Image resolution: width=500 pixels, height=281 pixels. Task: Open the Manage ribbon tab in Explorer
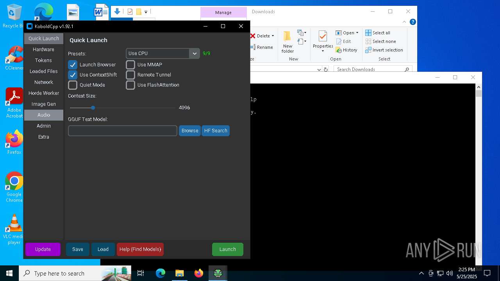coord(223,12)
